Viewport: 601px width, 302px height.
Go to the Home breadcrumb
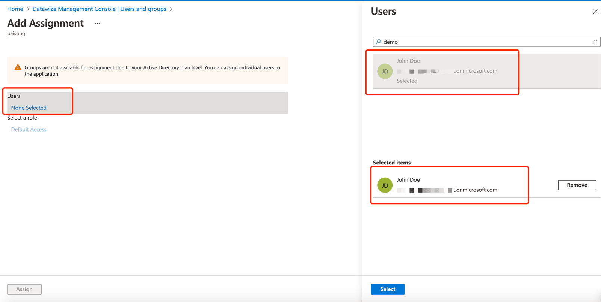pos(15,9)
